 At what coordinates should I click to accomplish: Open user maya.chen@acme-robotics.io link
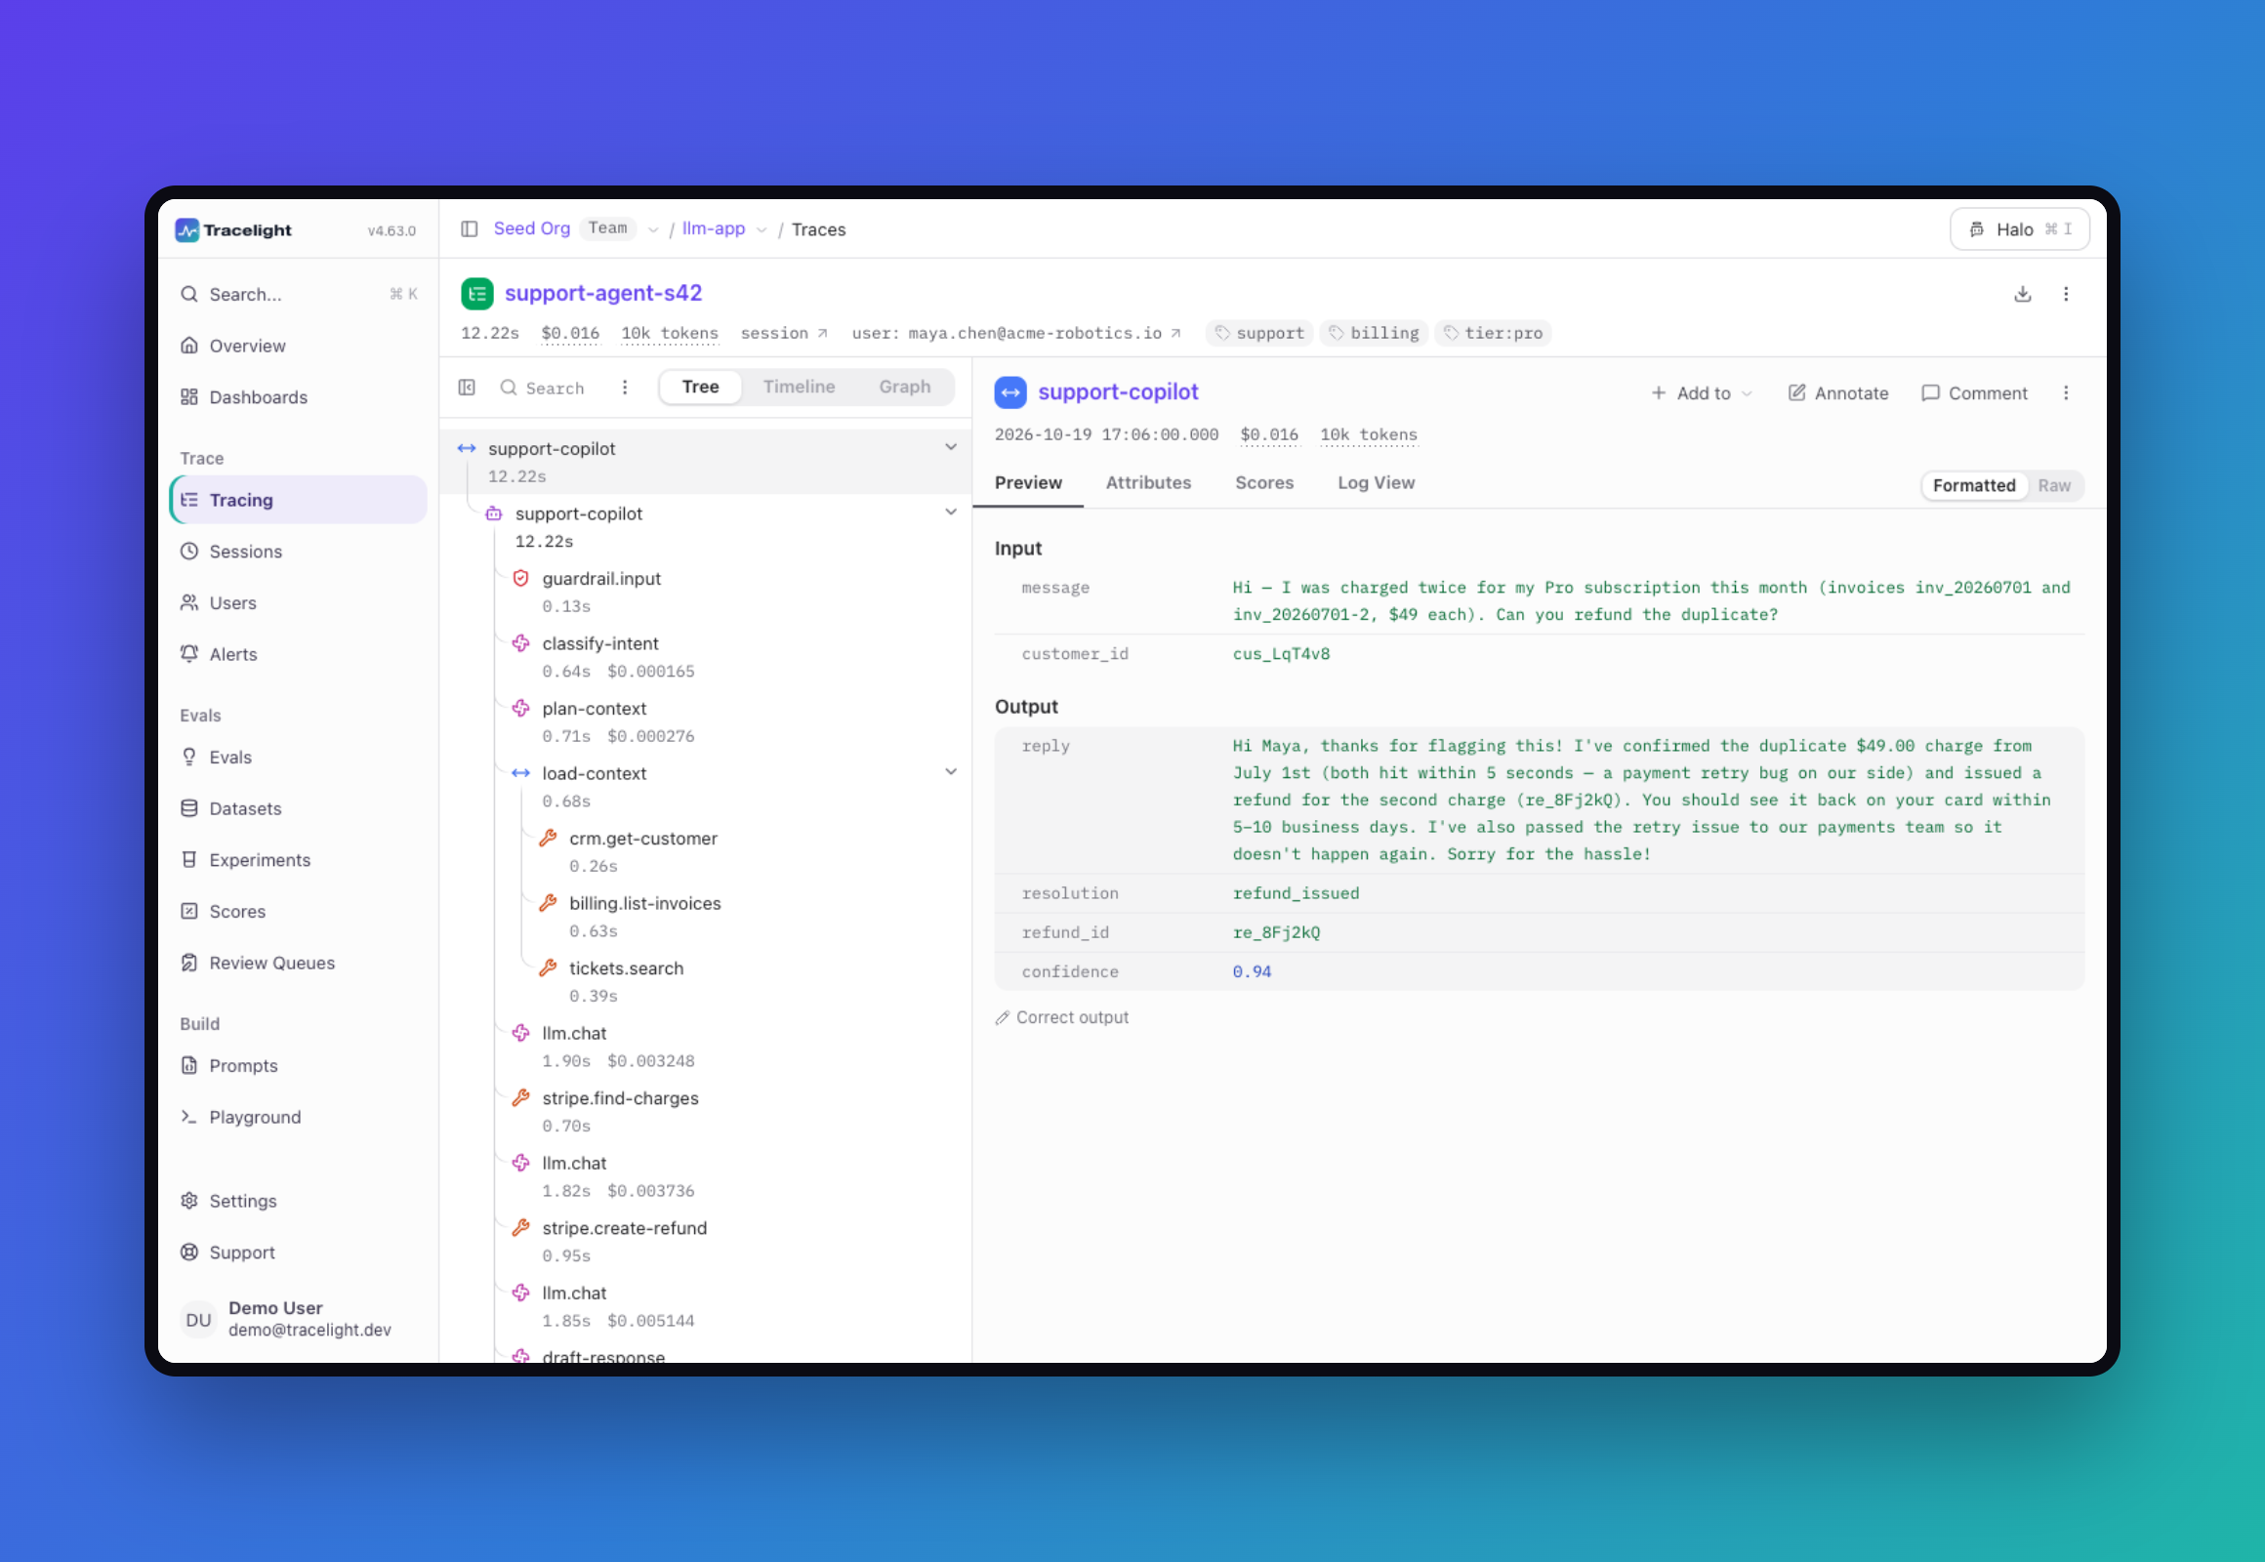point(1016,333)
